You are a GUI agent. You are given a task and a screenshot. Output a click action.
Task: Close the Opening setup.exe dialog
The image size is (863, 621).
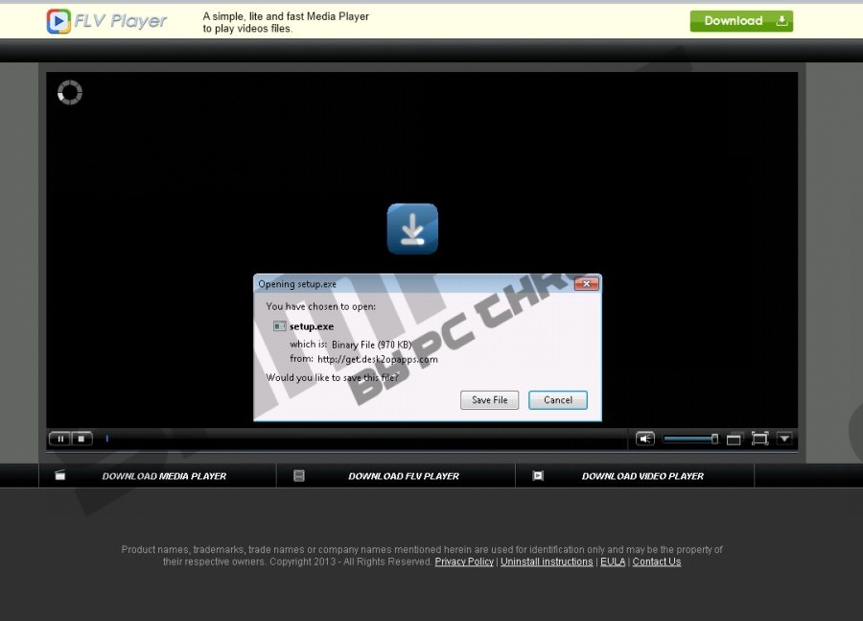(x=586, y=284)
